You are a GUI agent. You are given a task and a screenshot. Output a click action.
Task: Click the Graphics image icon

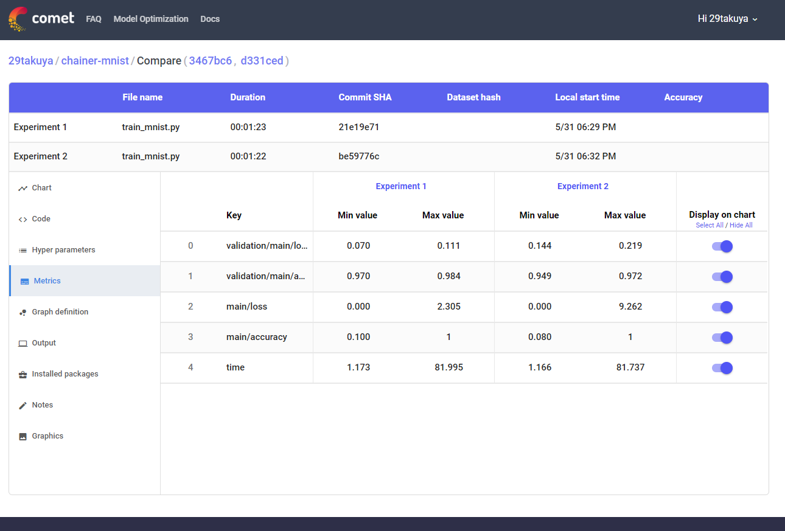coord(23,436)
